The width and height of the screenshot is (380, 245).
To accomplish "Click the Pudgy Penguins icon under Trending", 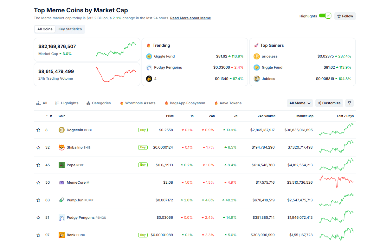I will click(x=149, y=67).
